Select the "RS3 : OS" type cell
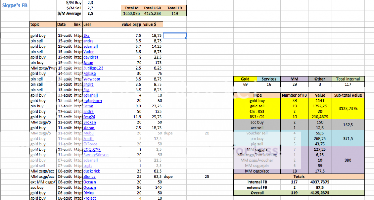The width and height of the screenshot is (374, 200). coord(257,117)
